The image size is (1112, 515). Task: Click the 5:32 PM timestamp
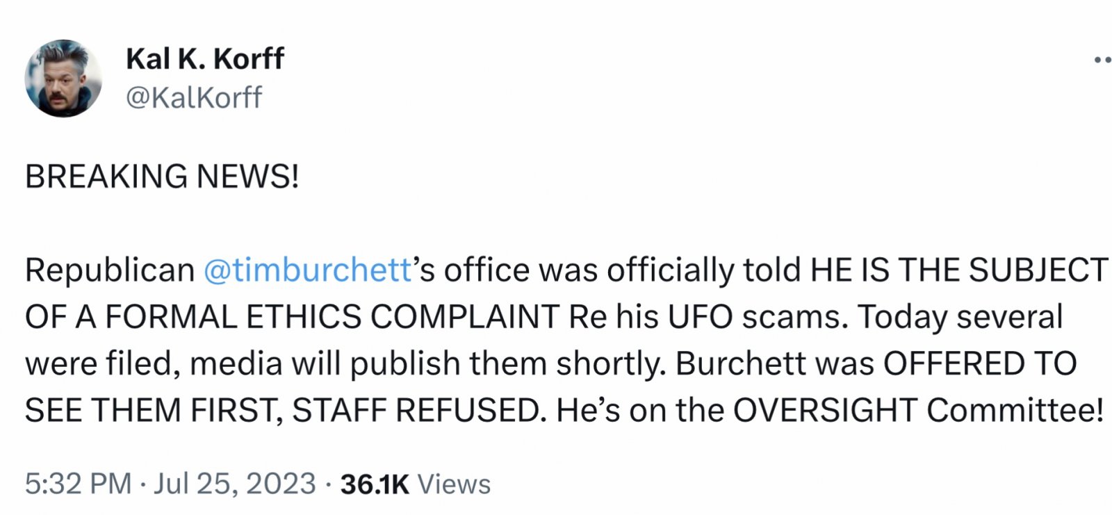pyautogui.click(x=78, y=484)
